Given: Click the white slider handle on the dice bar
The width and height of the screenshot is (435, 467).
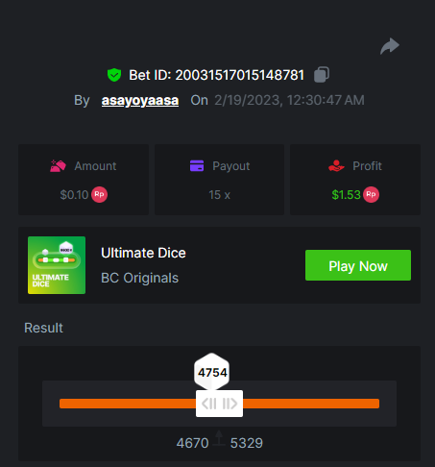Looking at the screenshot, I should [219, 404].
